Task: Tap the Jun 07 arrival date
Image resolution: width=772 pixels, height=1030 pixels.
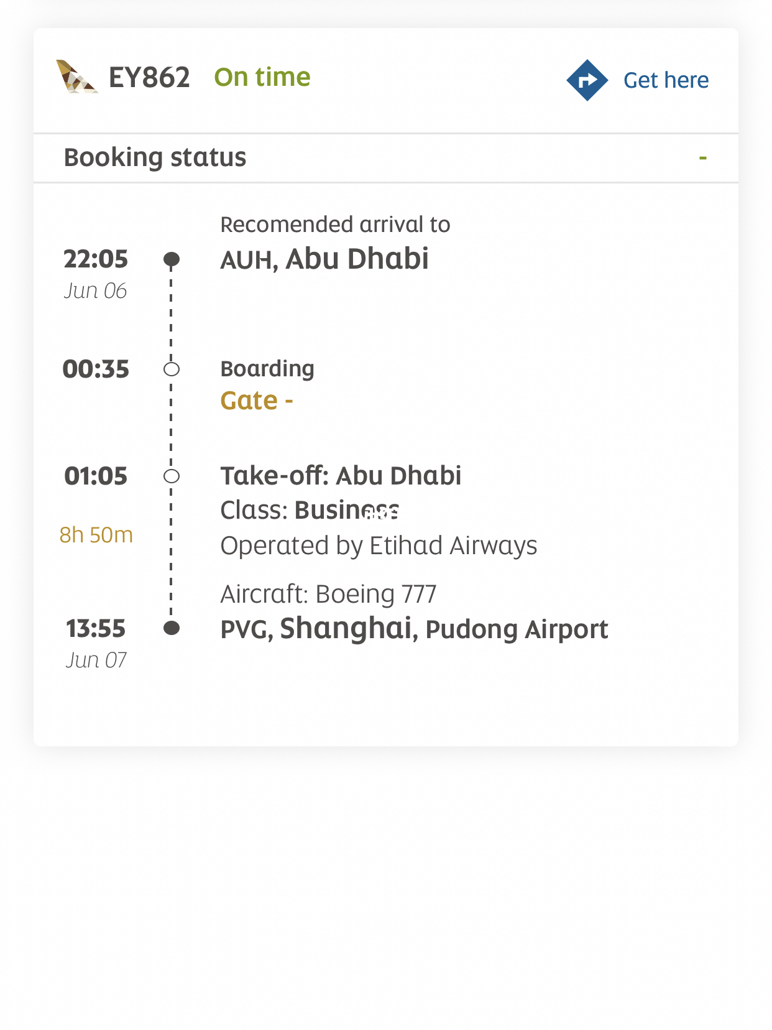Action: (96, 660)
